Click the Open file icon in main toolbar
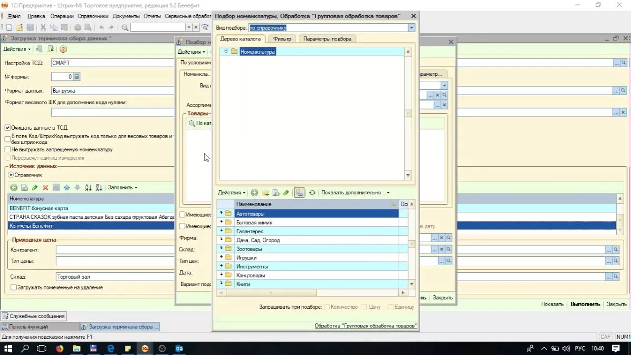This screenshot has height=355, width=631. 20,28
